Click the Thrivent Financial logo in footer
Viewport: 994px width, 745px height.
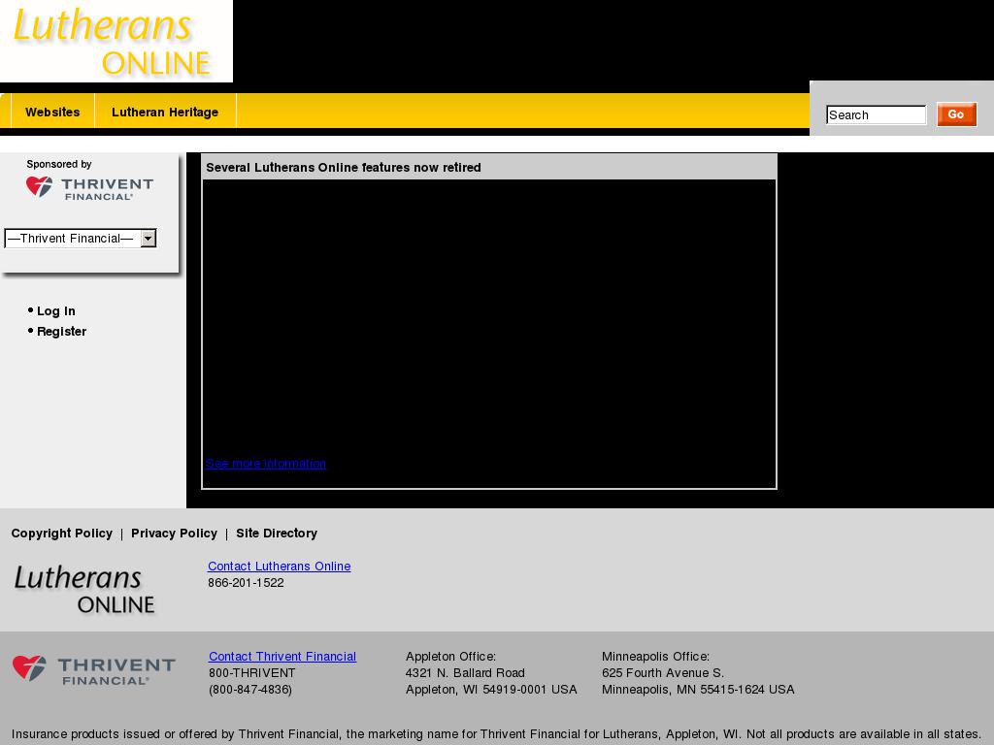pyautogui.click(x=94, y=670)
